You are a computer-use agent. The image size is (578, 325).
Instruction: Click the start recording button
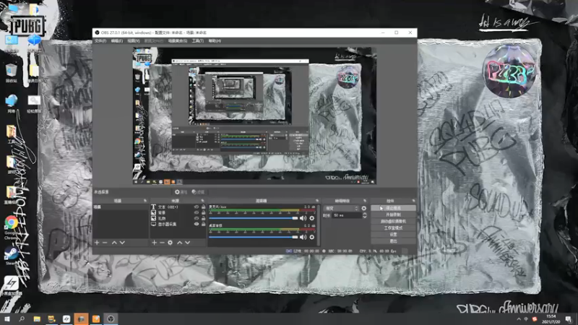(393, 214)
